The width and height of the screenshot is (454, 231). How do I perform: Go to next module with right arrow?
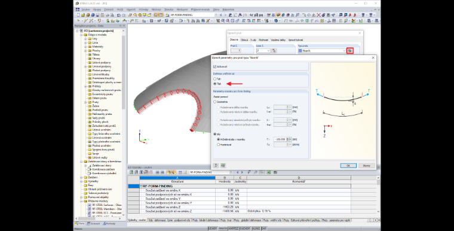click(x=225, y=15)
